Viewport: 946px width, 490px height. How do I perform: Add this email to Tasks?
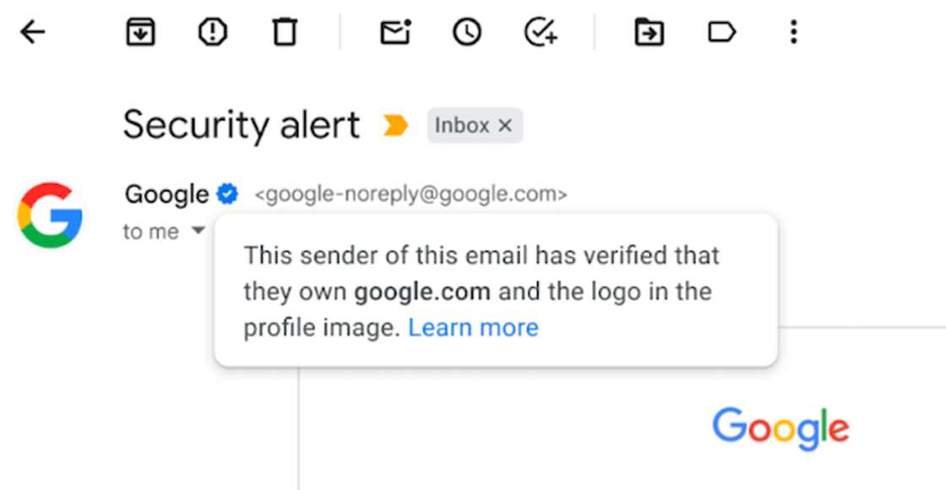pyautogui.click(x=541, y=33)
